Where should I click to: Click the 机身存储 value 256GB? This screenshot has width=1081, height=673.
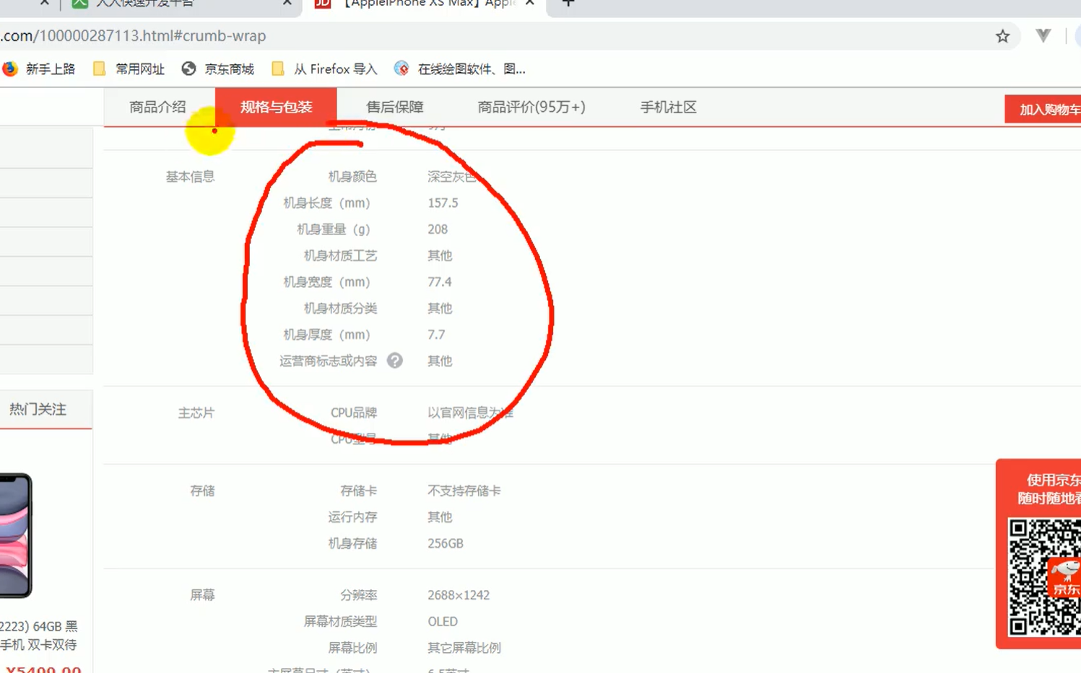[446, 543]
